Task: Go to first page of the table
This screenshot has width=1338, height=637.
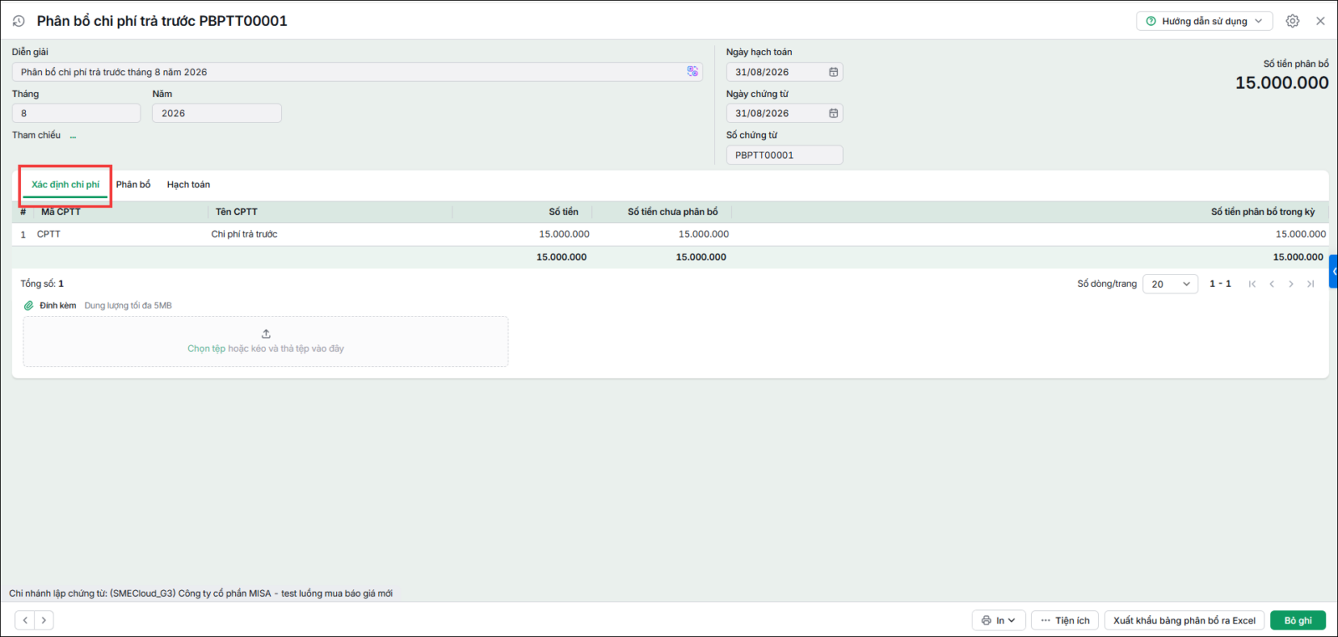Action: [x=1252, y=284]
